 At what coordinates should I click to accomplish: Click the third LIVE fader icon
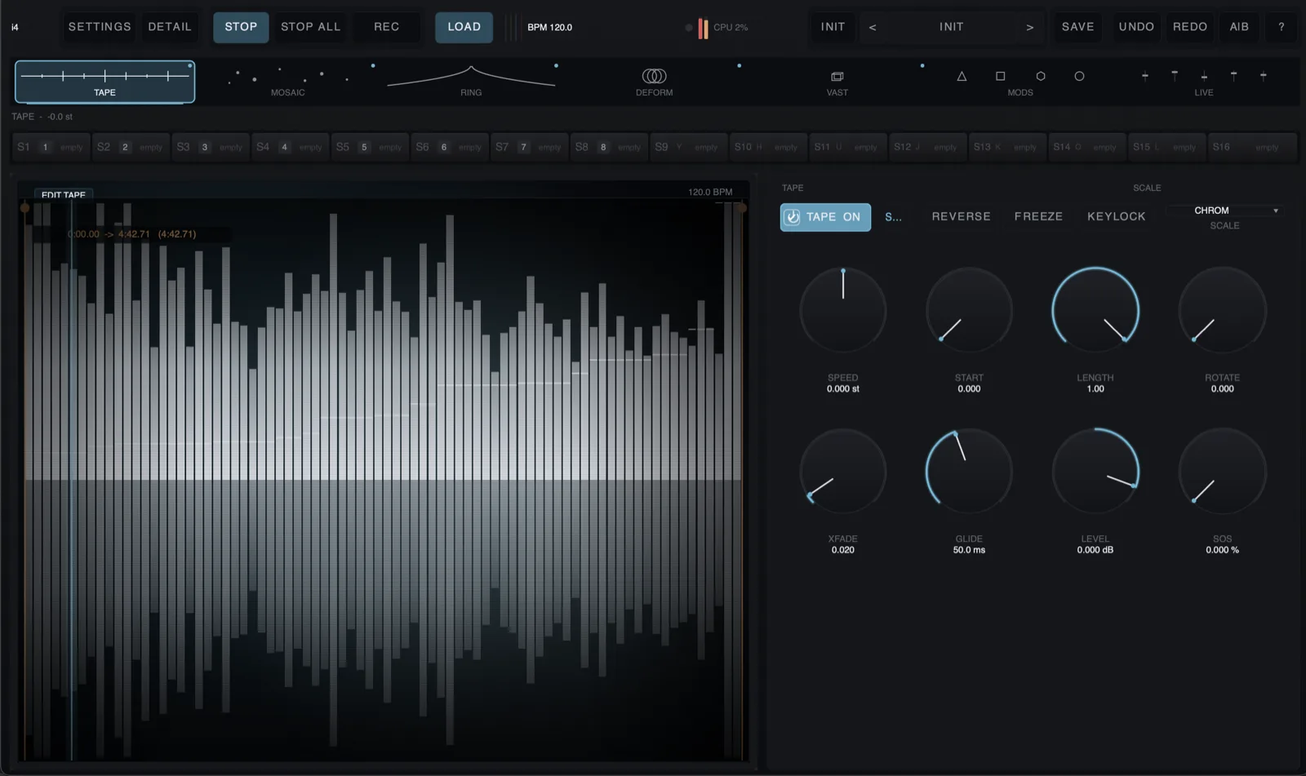pyautogui.click(x=1204, y=76)
